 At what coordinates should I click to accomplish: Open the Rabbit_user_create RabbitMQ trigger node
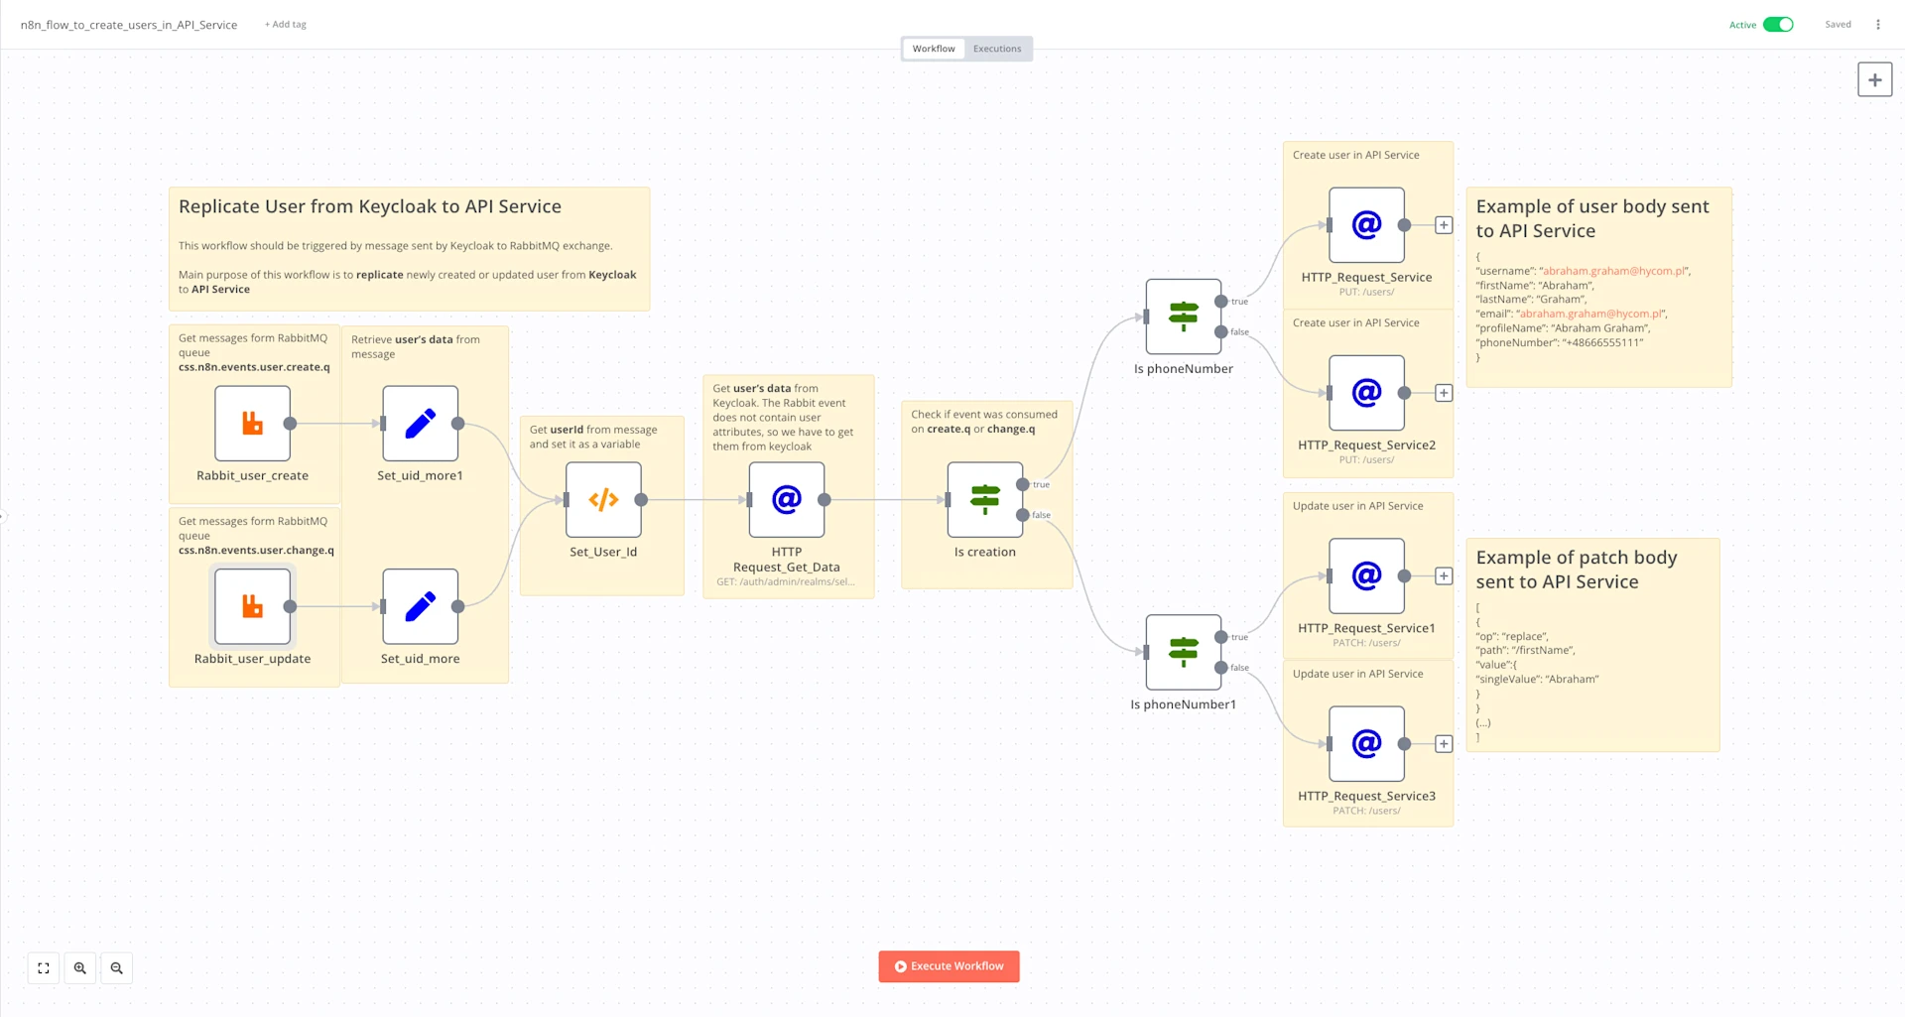coord(252,423)
